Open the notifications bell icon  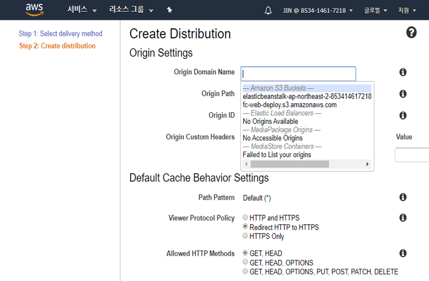coord(268,11)
